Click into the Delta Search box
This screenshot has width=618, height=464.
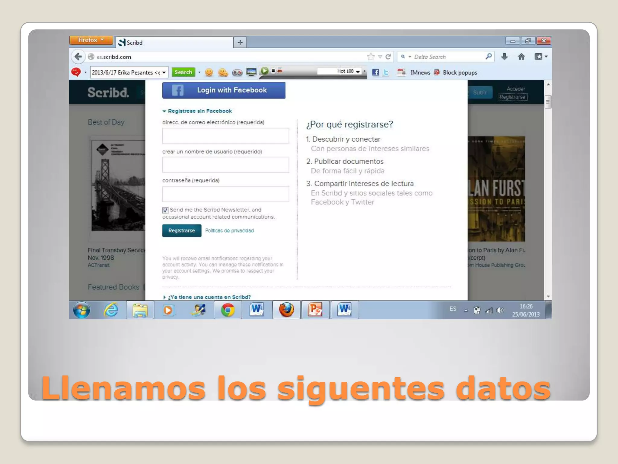point(448,57)
